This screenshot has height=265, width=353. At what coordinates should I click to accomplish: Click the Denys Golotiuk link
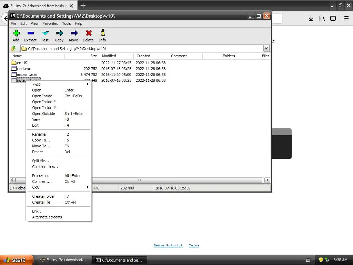pyautogui.click(x=168, y=245)
